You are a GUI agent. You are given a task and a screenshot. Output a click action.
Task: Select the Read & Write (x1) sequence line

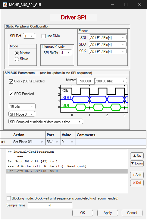[x=67, y=166]
